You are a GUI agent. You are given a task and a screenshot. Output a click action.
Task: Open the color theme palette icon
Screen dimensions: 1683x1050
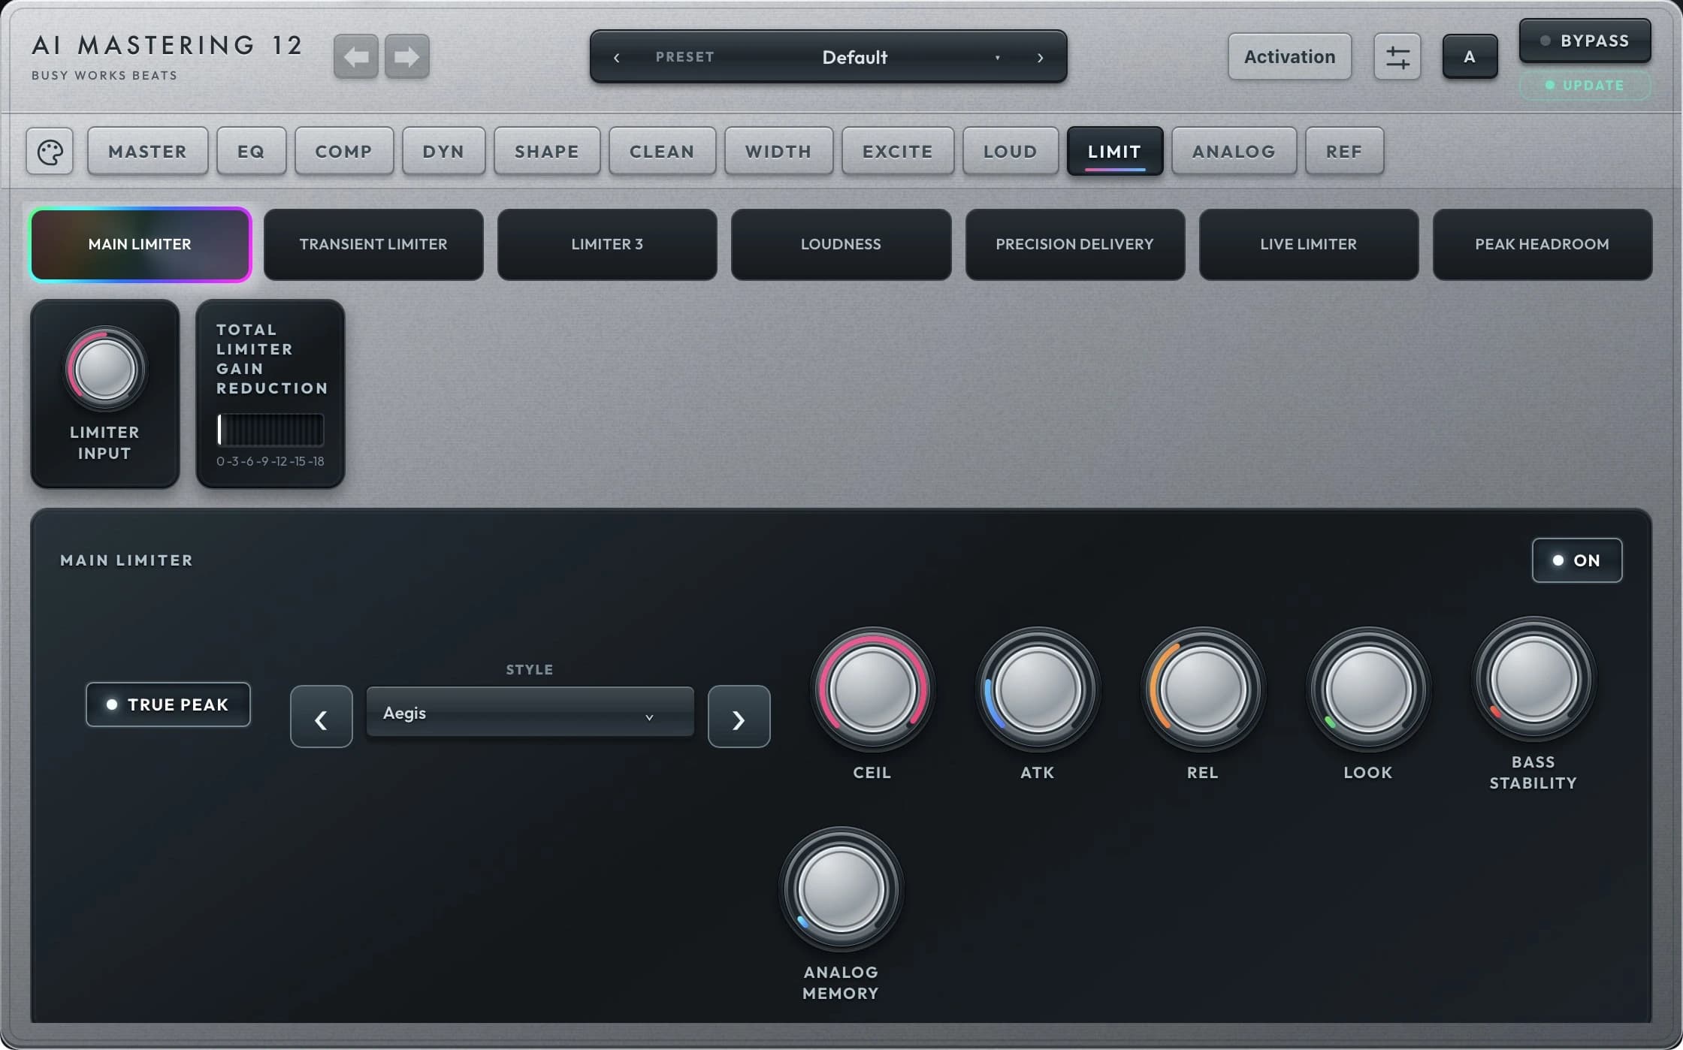tap(50, 152)
